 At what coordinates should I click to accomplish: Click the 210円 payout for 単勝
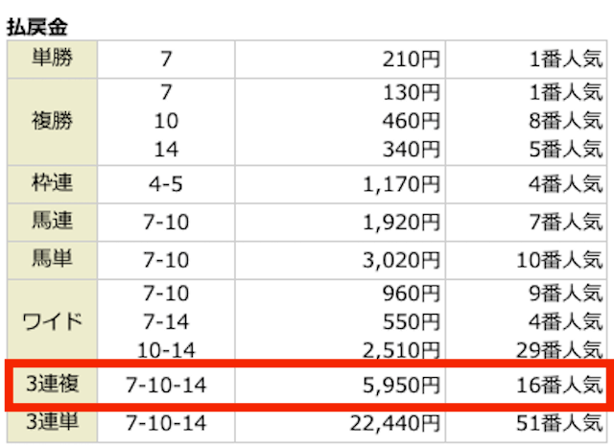click(412, 59)
